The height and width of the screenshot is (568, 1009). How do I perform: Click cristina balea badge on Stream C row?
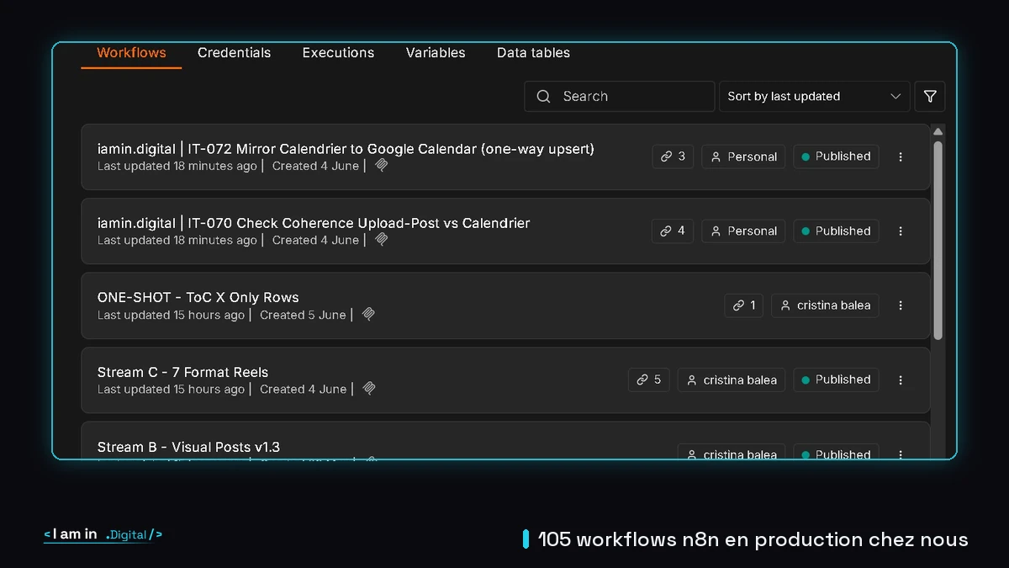point(732,380)
